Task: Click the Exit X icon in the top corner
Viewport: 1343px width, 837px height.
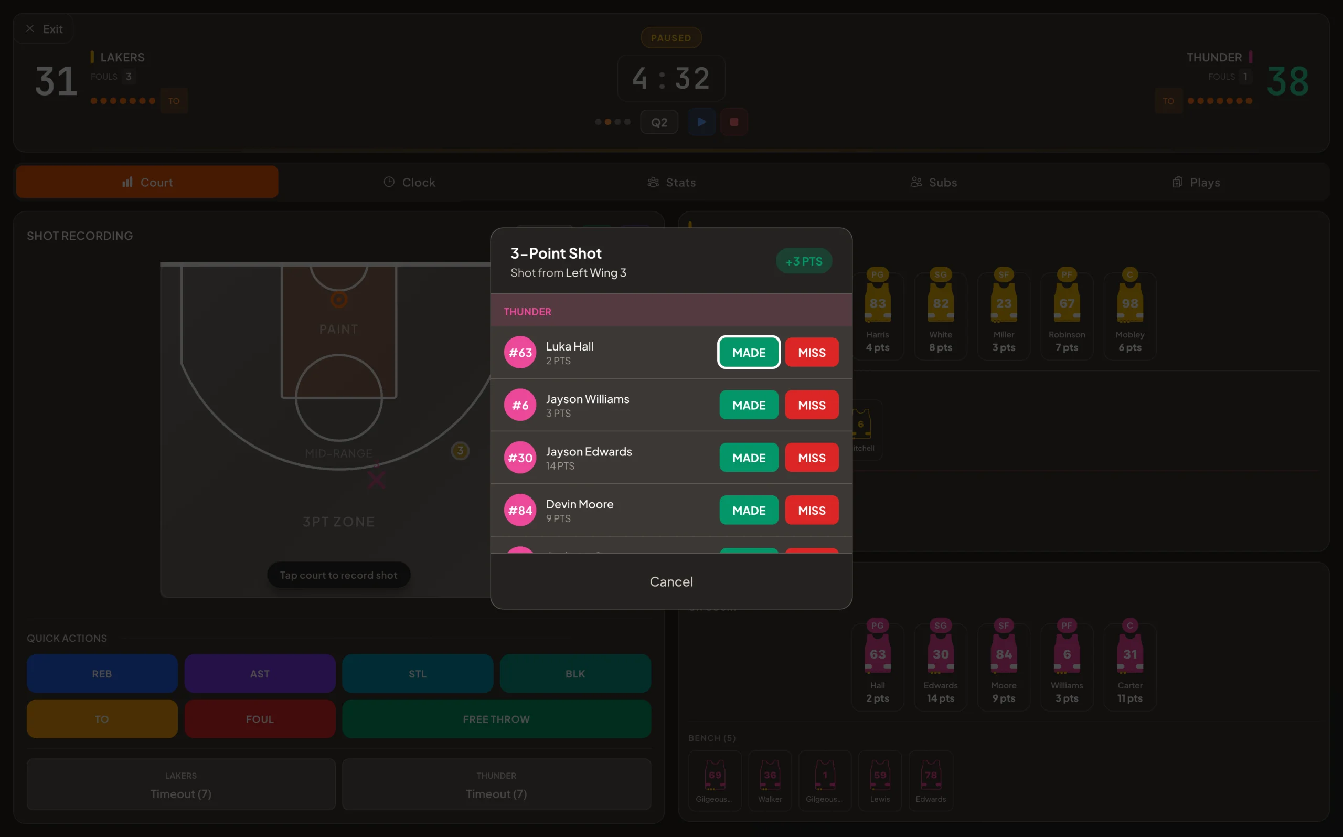Action: point(30,28)
